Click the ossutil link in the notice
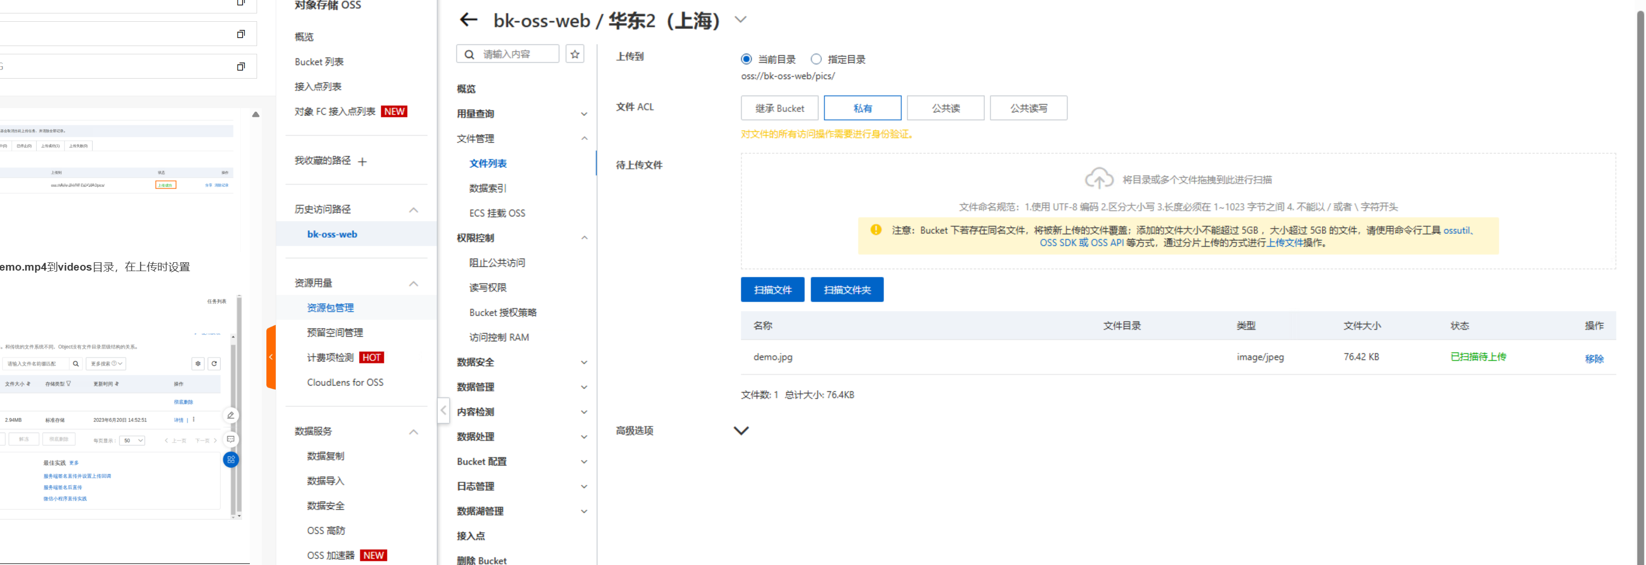Screen dimensions: 1646x565 pyautogui.click(x=1456, y=230)
